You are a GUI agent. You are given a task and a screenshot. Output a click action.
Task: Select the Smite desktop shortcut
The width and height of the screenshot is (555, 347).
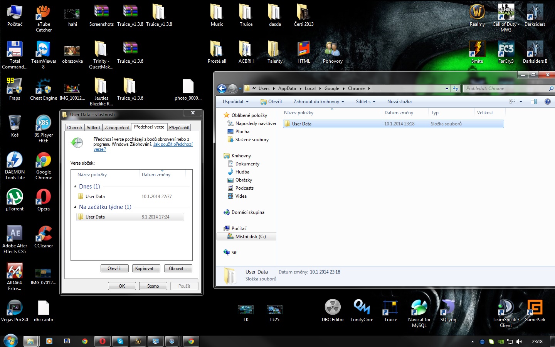click(x=477, y=52)
